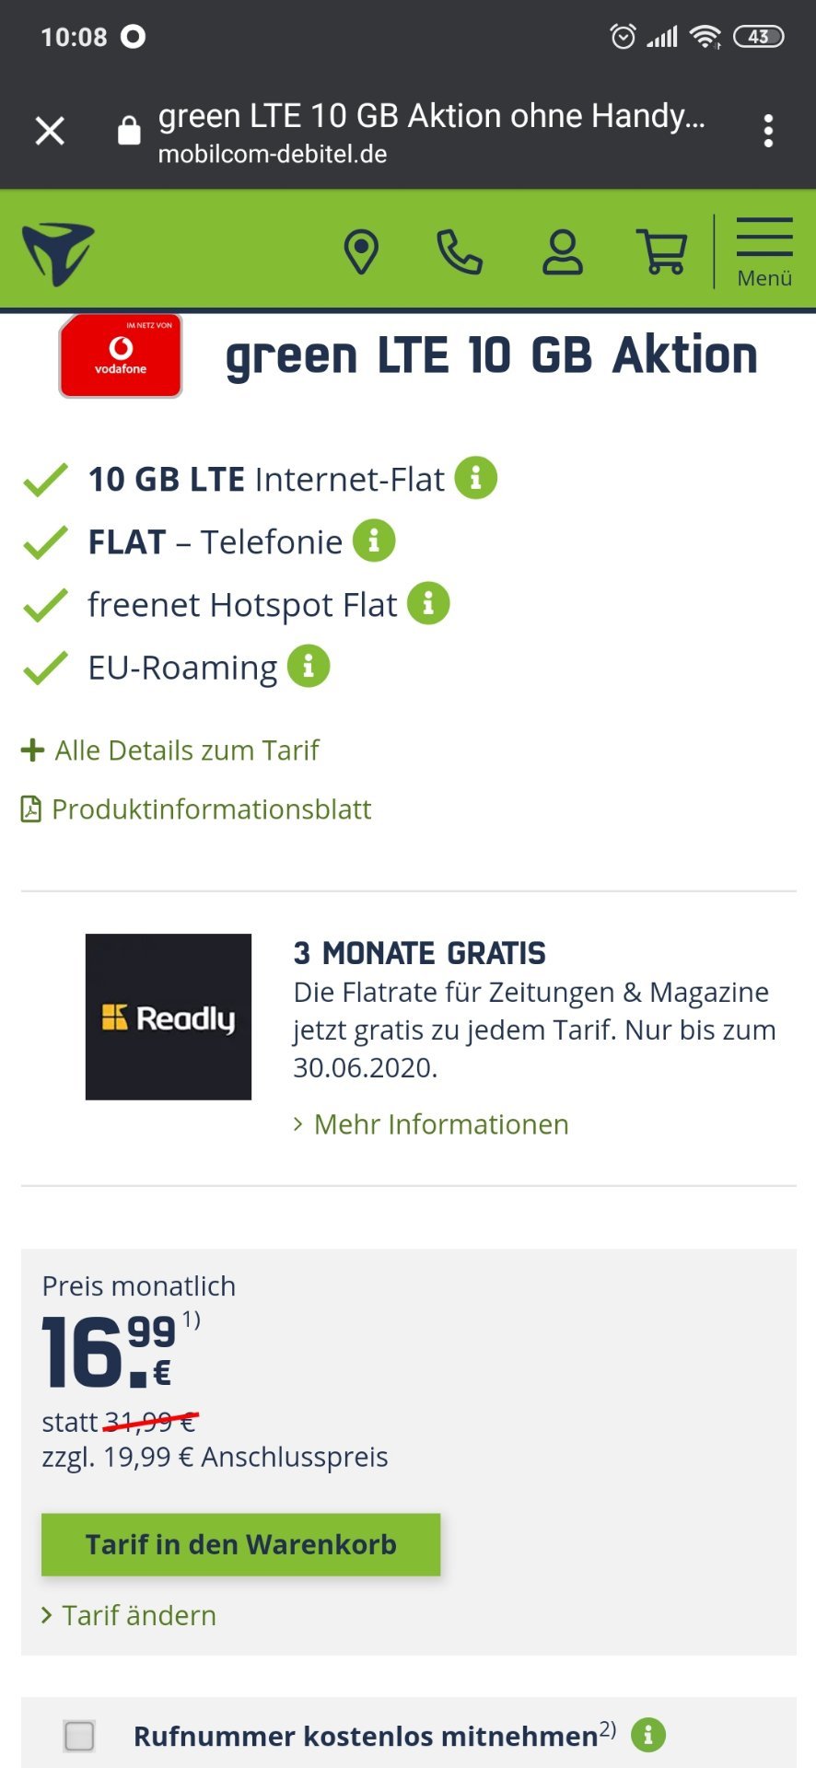The height and width of the screenshot is (1768, 816).
Task: Close the browser custom tab
Action: tap(50, 131)
